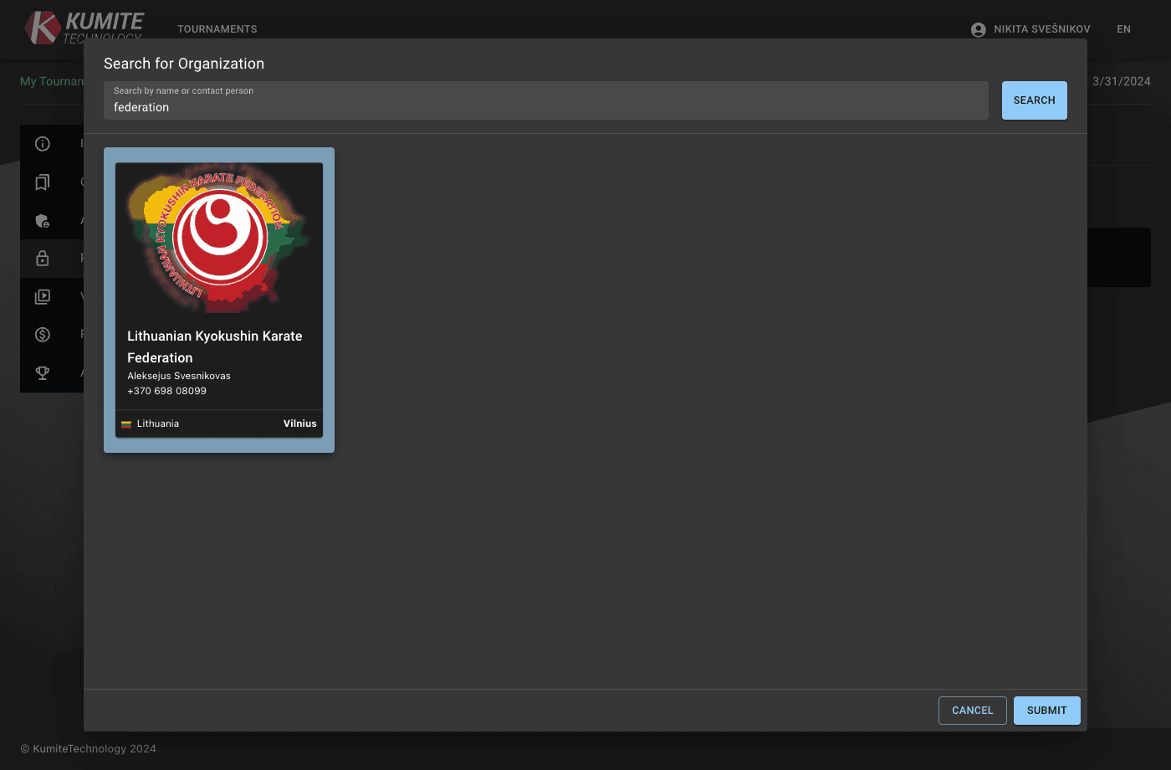Cancel the organization search dialog
This screenshot has width=1171, height=770.
(972, 710)
